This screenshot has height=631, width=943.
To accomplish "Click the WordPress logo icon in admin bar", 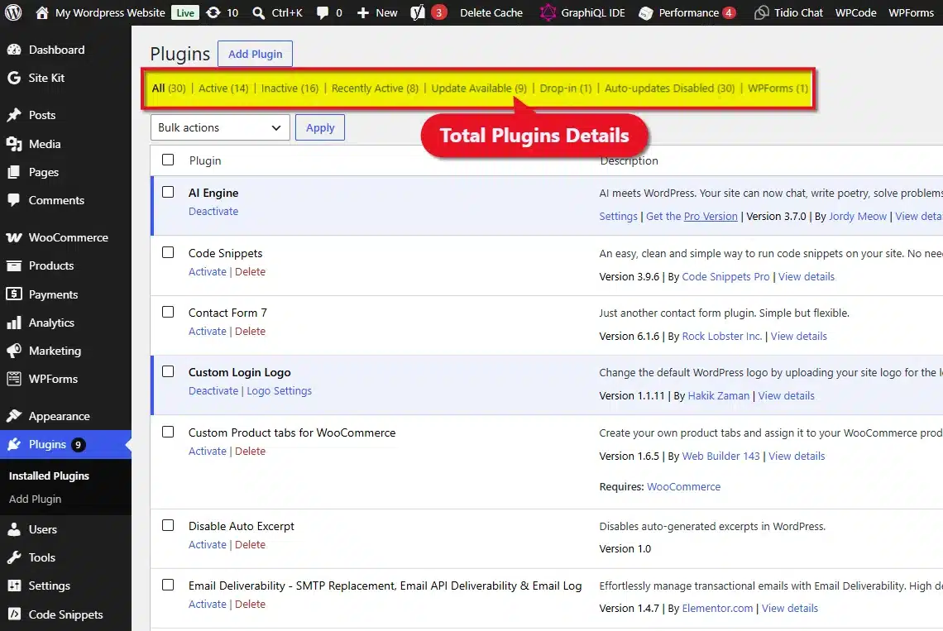I will (13, 12).
